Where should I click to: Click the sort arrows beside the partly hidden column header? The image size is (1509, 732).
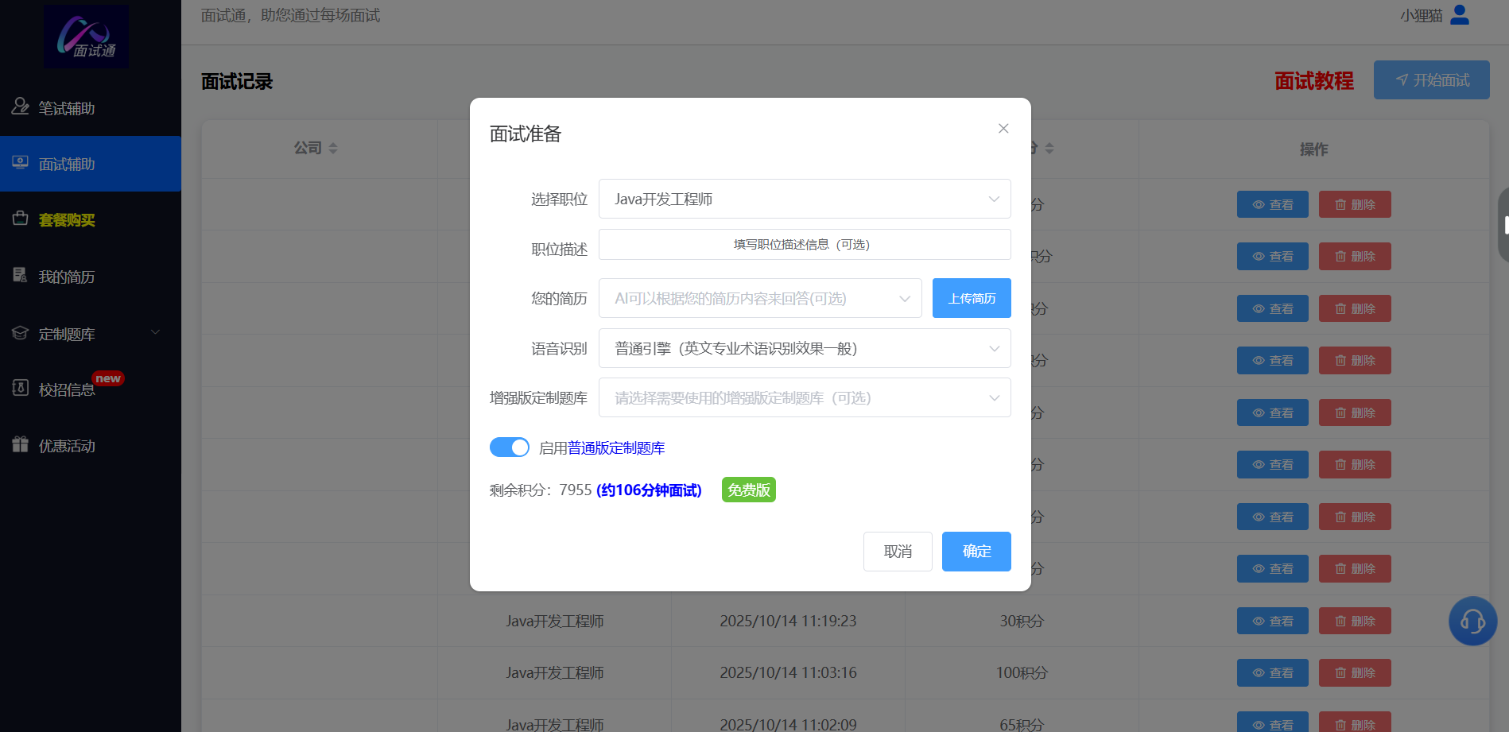pos(1049,149)
